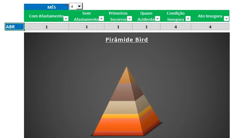Select the Primeiros Socorros value 1 cell
The width and height of the screenshot is (230, 138).
click(x=118, y=27)
